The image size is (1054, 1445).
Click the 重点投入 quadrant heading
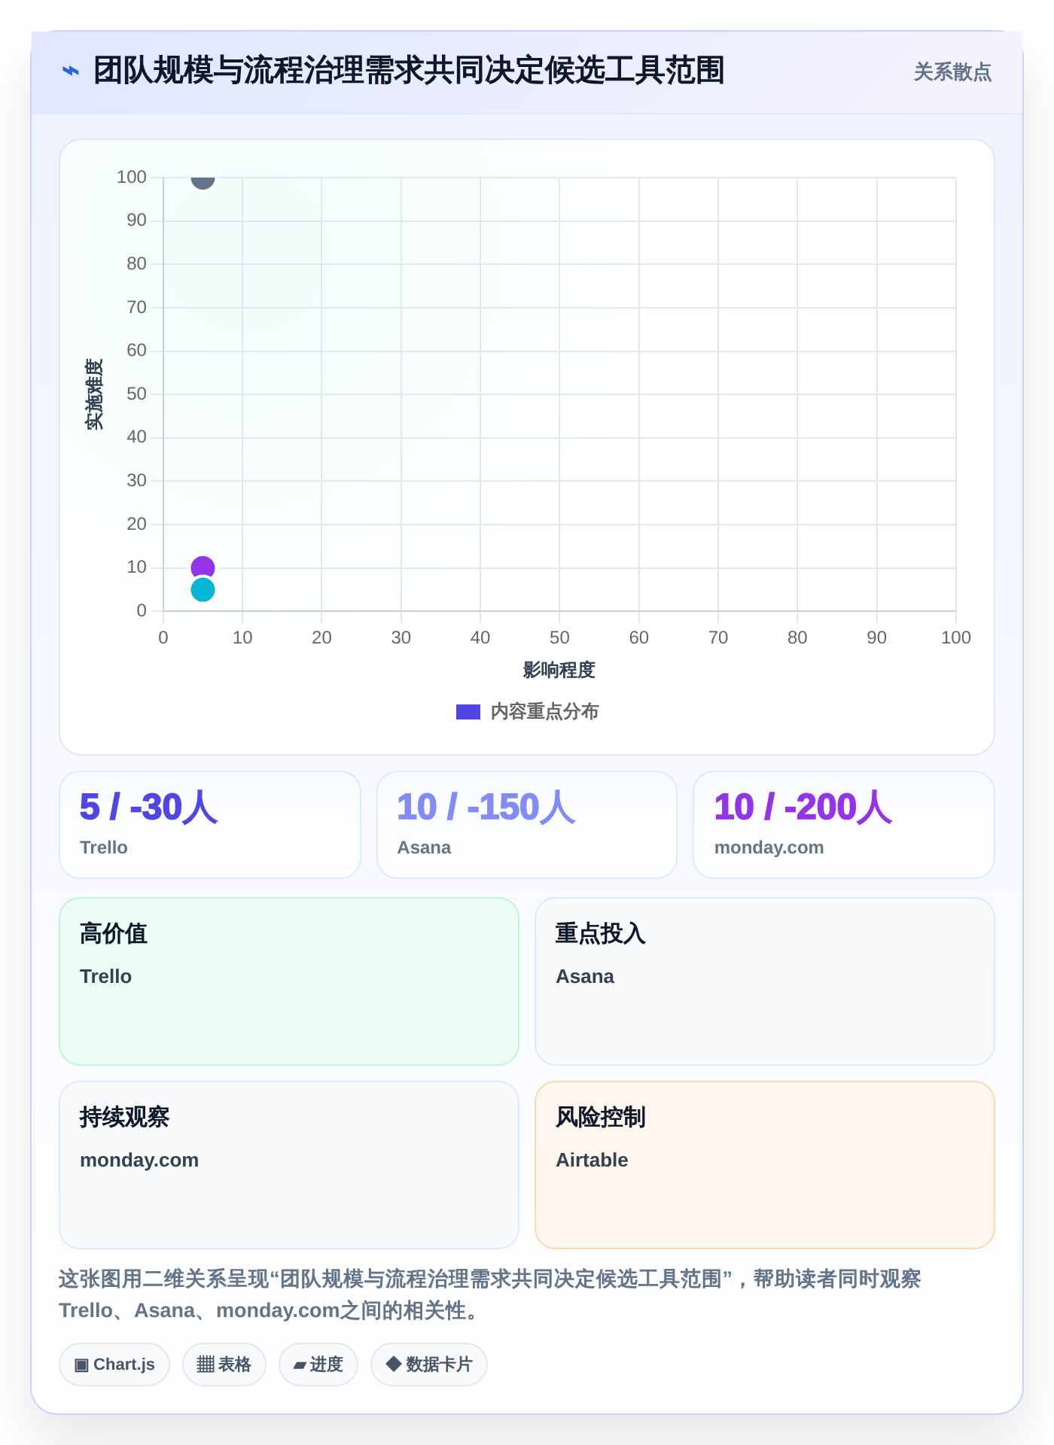coord(601,933)
